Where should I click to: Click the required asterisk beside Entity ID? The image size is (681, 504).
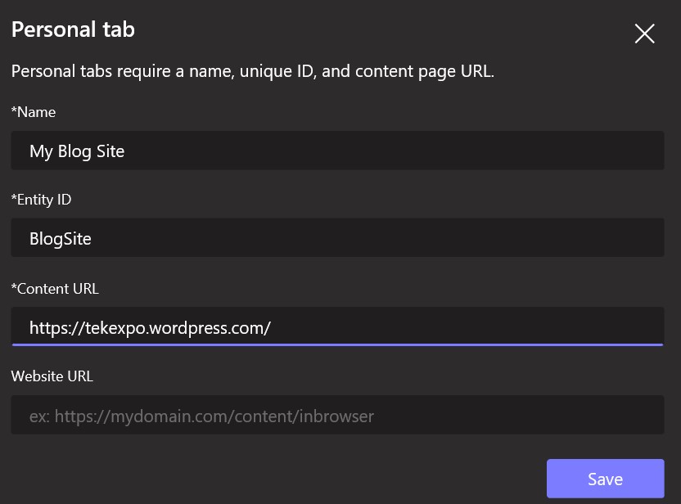pyautogui.click(x=14, y=199)
